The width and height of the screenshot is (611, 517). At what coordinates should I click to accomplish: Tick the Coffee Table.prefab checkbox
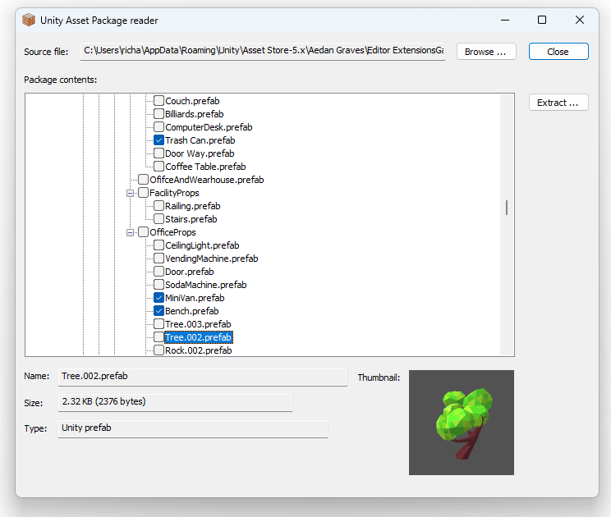158,167
